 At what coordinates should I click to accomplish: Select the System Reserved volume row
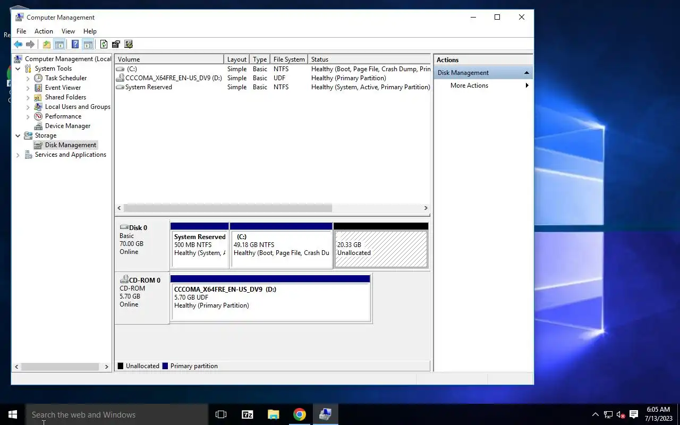[273, 87]
